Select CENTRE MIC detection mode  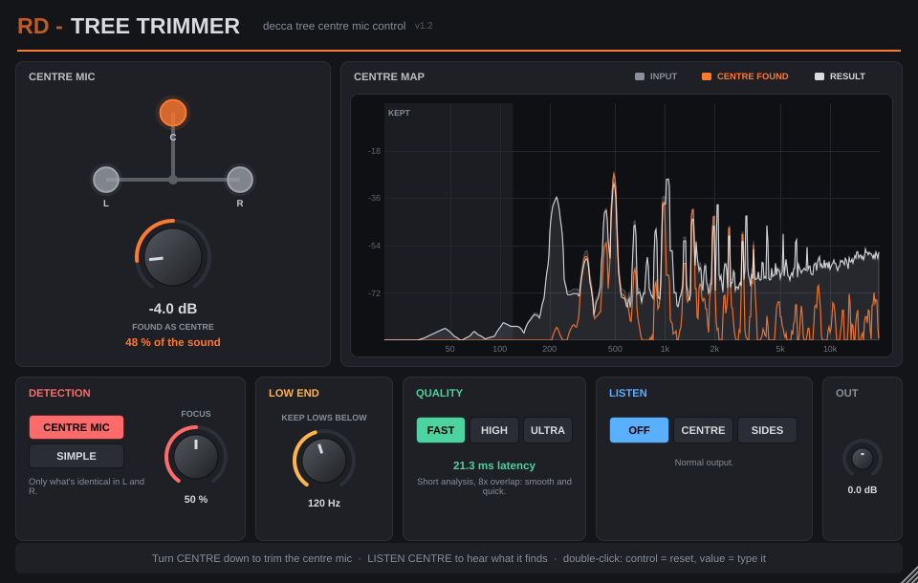pos(76,427)
